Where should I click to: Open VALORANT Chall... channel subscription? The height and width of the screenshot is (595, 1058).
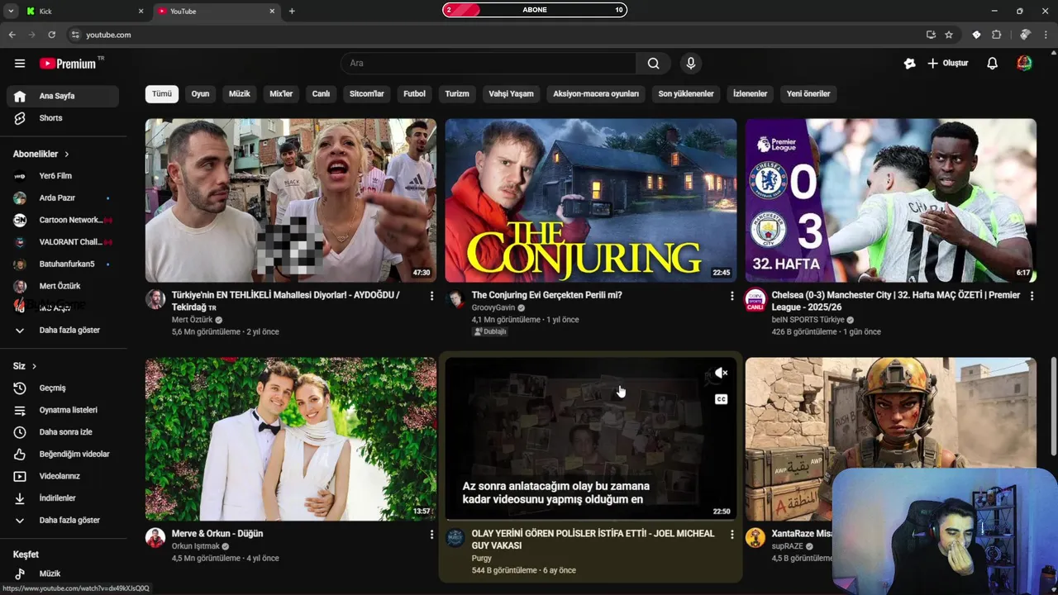coord(63,242)
